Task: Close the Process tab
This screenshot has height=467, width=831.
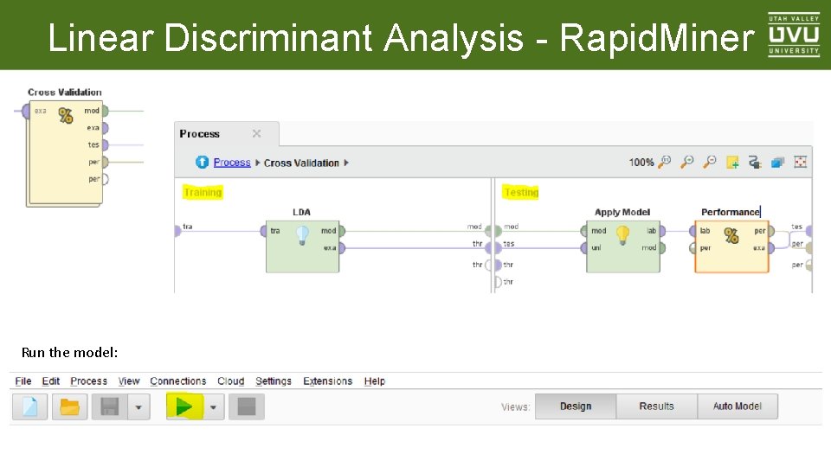Action: (x=256, y=133)
